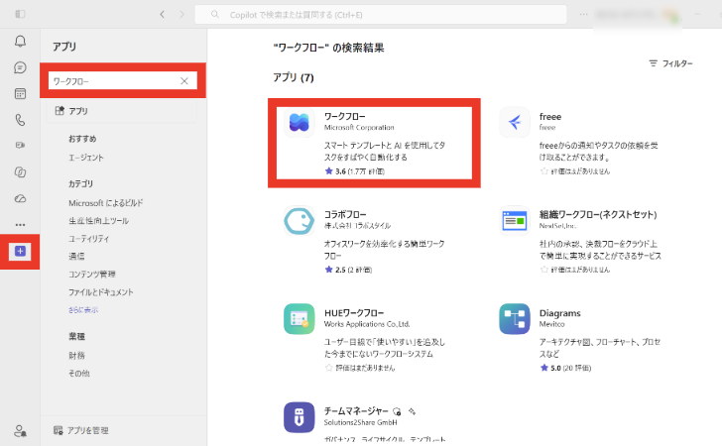Screen dimensions: 722x446
Task: Click the 3.6 star rating of ワークフロー
Action: click(355, 171)
